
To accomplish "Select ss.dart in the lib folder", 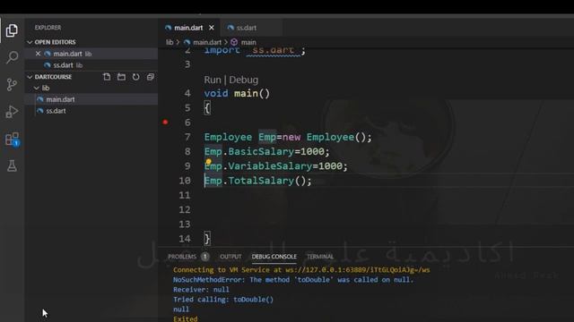I will tap(91, 111).
